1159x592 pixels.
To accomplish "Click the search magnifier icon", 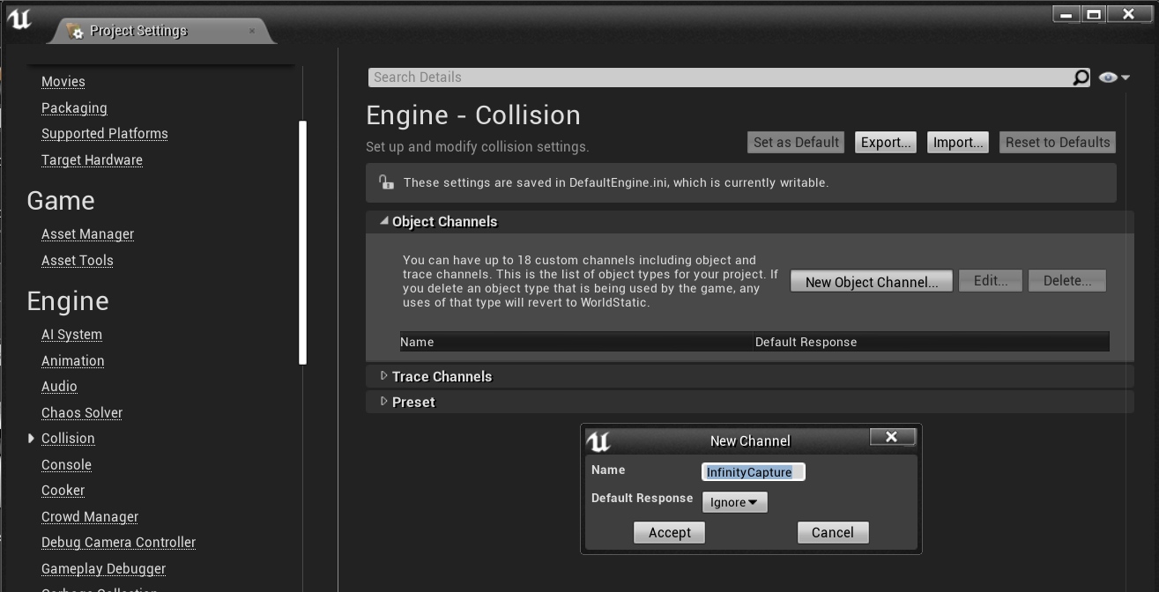I will click(x=1081, y=78).
